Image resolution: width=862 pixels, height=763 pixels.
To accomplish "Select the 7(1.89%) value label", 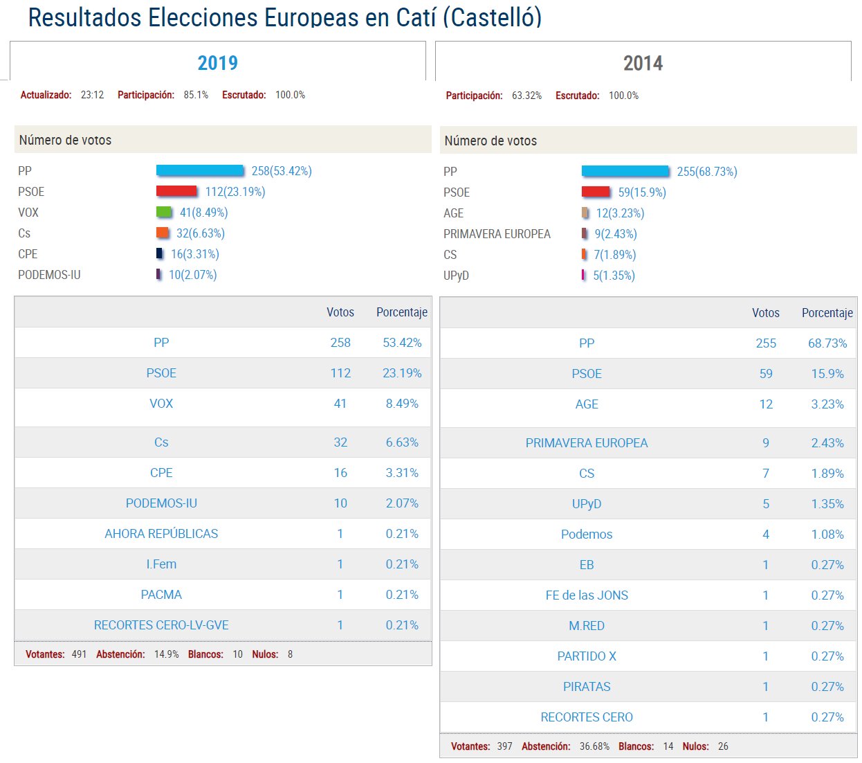I will point(615,255).
